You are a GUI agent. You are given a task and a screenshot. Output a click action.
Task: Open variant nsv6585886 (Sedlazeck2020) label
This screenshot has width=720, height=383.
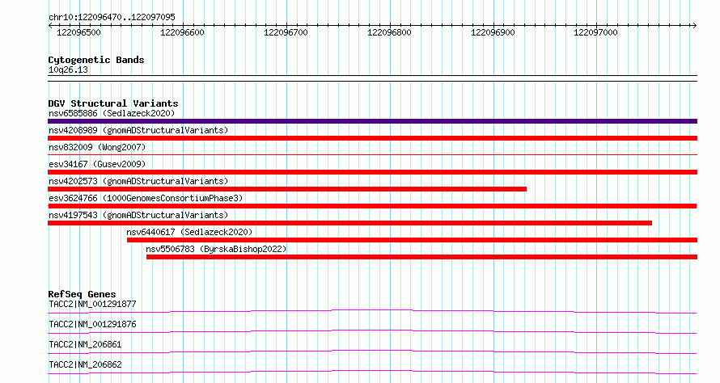coord(112,113)
